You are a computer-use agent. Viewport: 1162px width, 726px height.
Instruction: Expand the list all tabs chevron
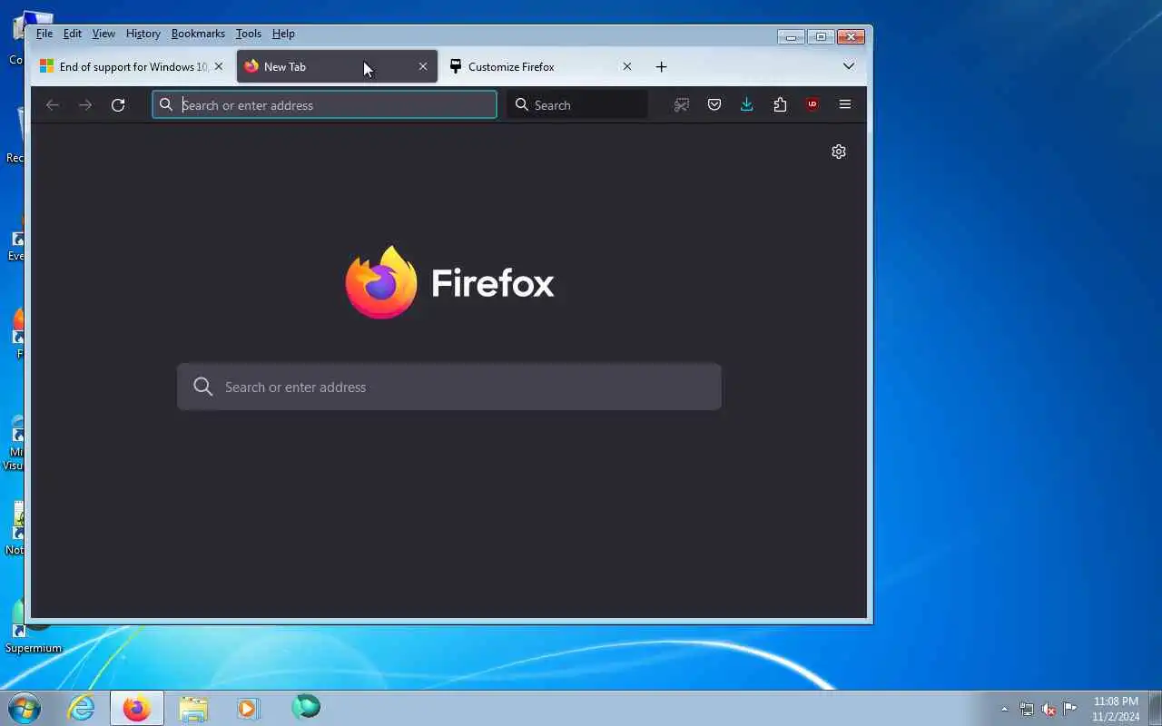(x=849, y=66)
